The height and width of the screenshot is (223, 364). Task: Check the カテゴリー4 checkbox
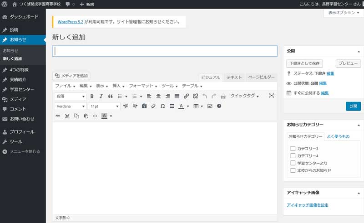[x=293, y=155]
